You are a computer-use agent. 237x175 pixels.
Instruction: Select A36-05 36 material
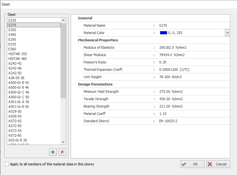tap(16, 78)
